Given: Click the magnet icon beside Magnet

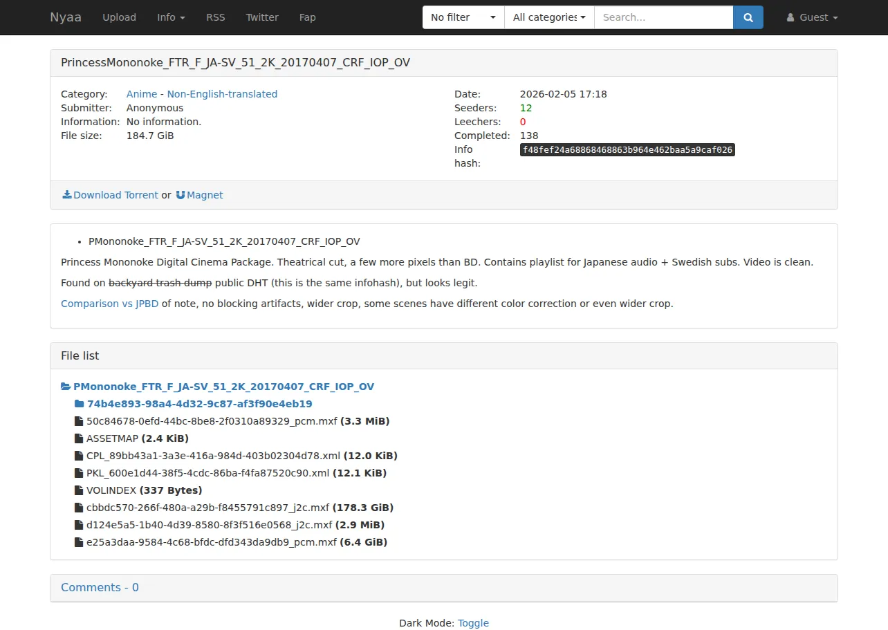Looking at the screenshot, I should pyautogui.click(x=181, y=195).
